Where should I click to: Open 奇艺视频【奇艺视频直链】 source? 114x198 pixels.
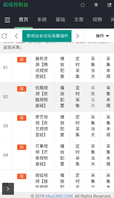click(42, 126)
